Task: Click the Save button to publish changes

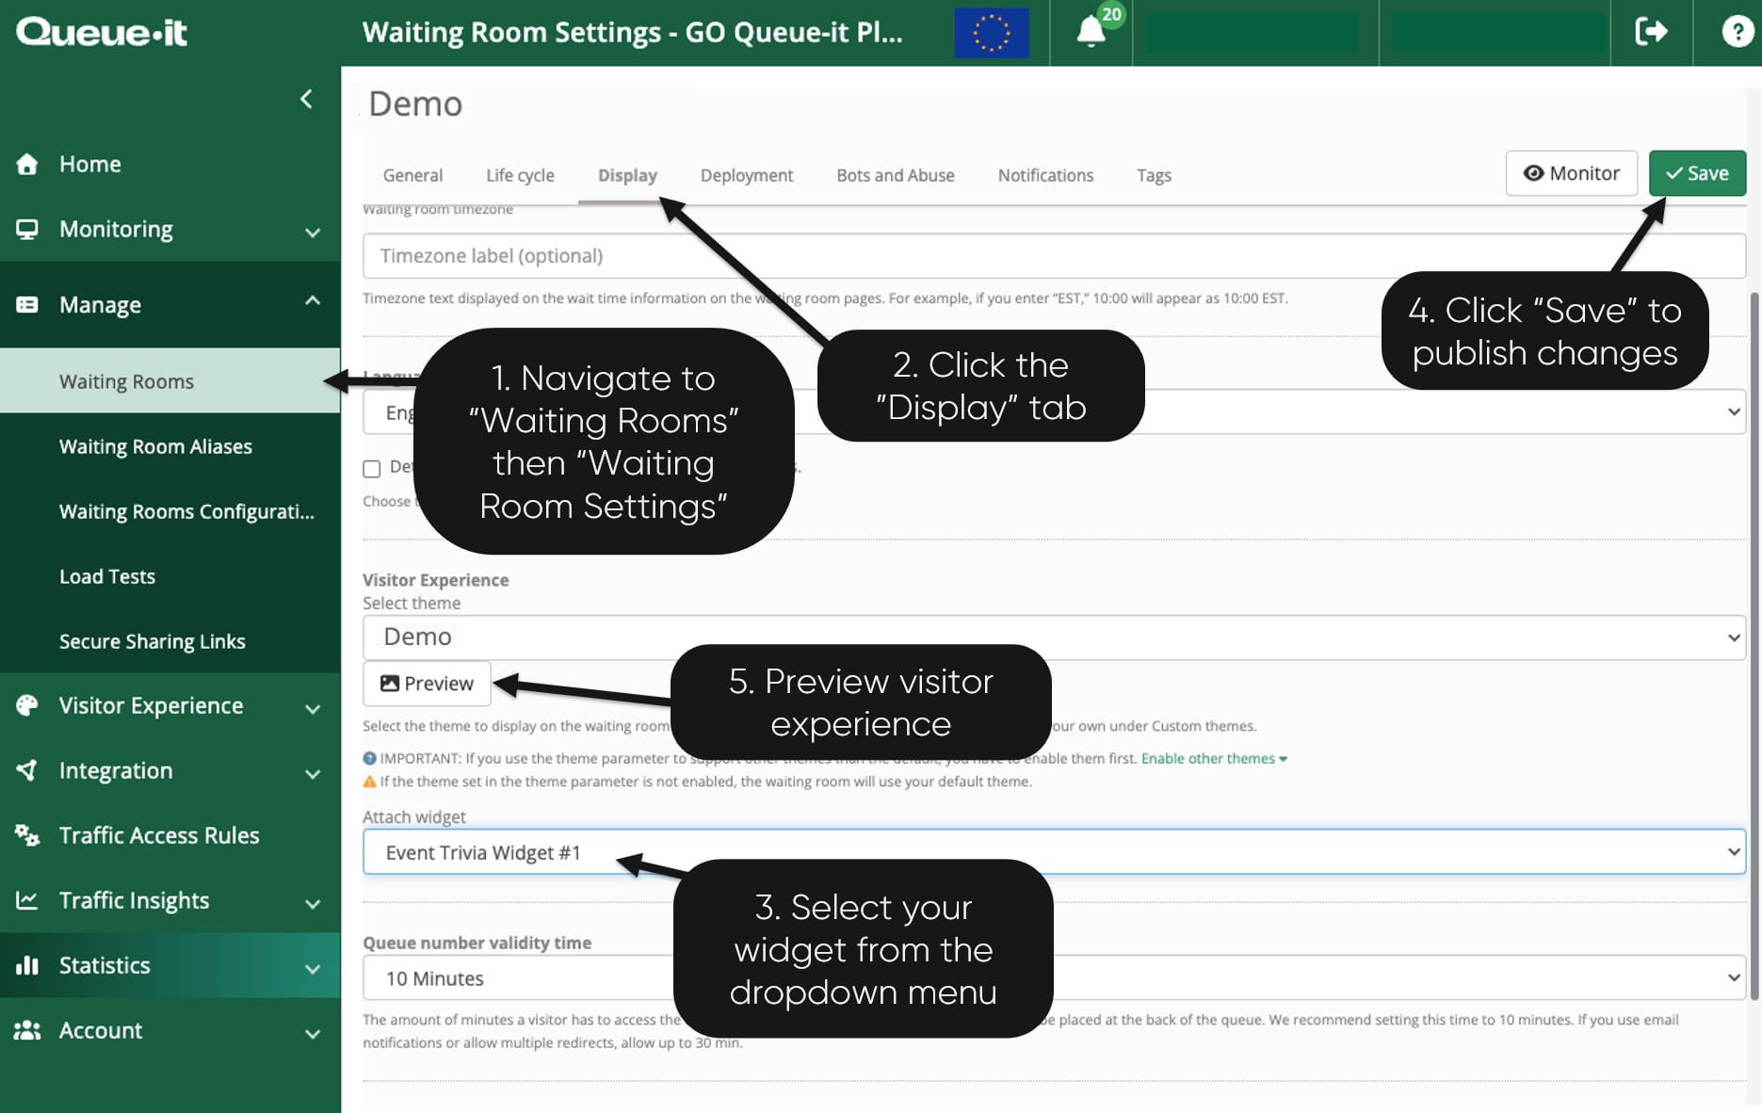Action: pyautogui.click(x=1696, y=173)
